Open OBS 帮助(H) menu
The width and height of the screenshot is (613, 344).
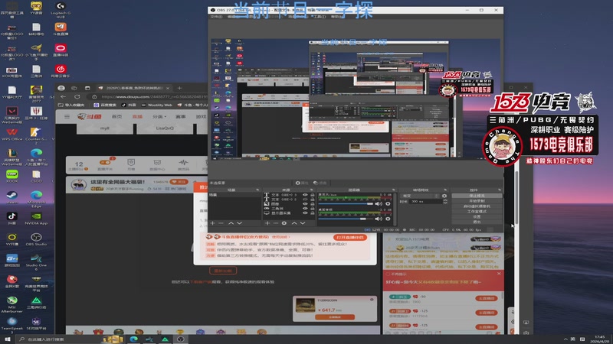click(336, 17)
